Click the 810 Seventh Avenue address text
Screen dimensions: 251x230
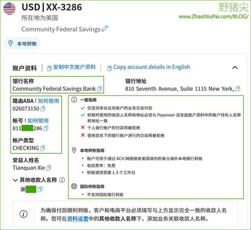click(x=180, y=88)
